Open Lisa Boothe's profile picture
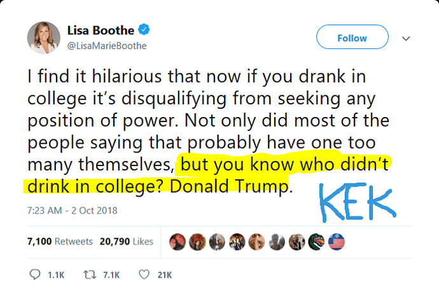This screenshot has width=439, height=299. tap(44, 38)
